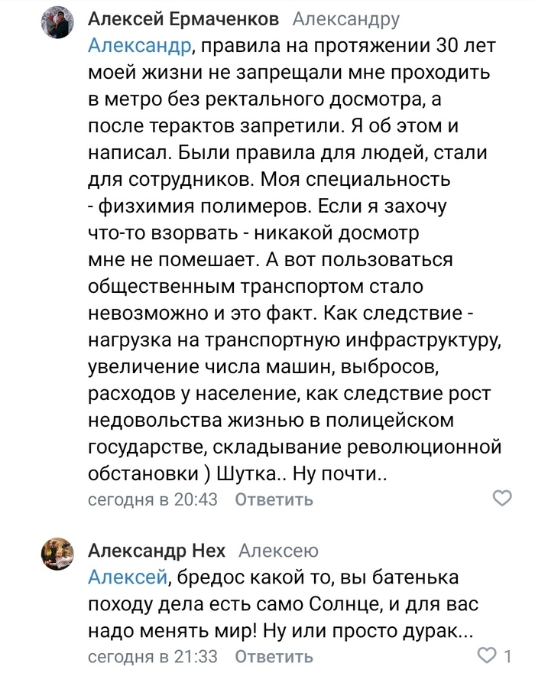Screen dimensions: 535x673
Task: Click the author name Александр Нех
Action: (x=157, y=551)
